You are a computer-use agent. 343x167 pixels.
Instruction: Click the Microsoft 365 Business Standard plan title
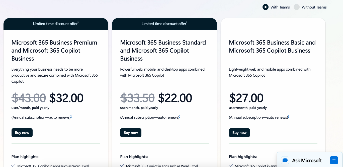163,50
